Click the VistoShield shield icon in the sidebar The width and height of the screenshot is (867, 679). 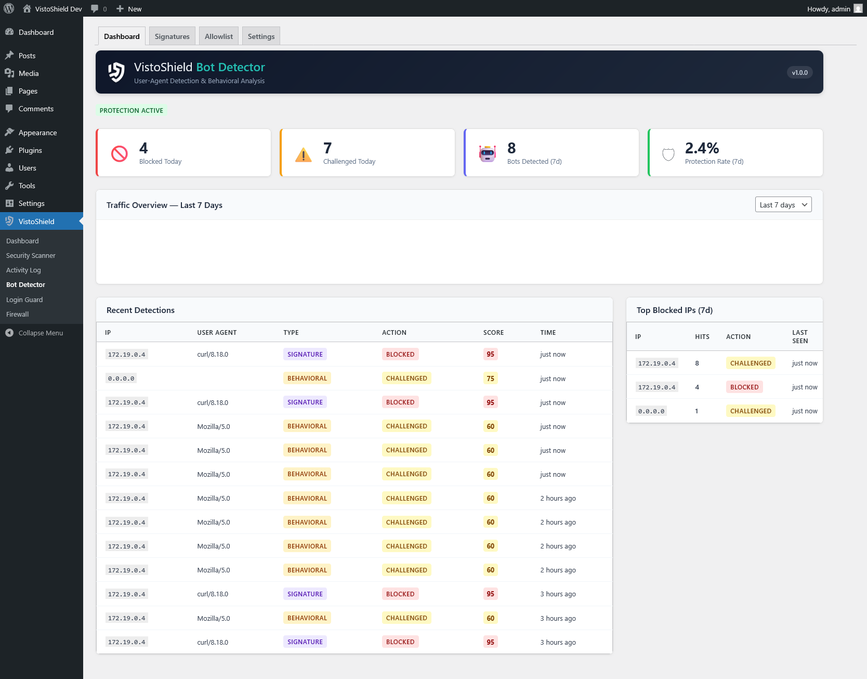coord(10,221)
